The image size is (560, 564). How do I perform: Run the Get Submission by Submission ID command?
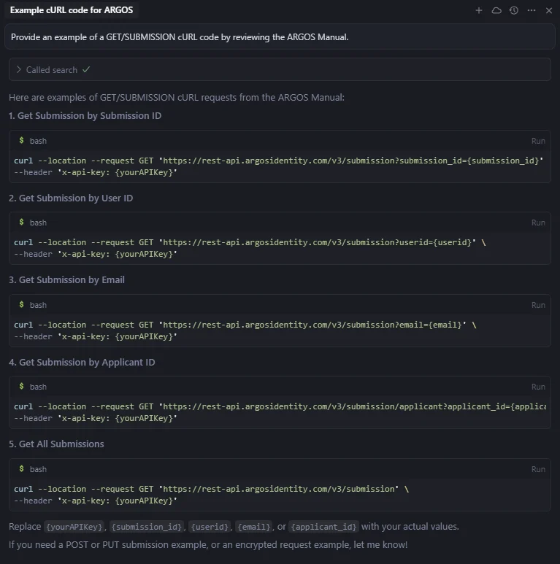tap(537, 141)
